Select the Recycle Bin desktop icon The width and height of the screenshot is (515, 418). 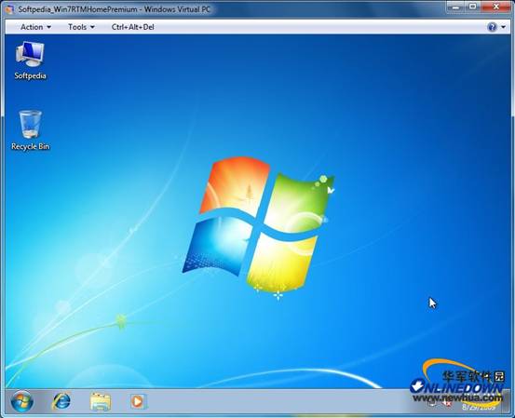(x=30, y=130)
